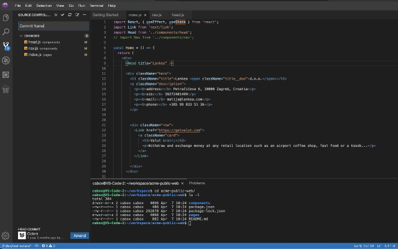Close the terminal tab
This screenshot has width=398, height=249.
[x=182, y=183]
